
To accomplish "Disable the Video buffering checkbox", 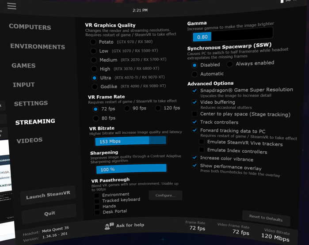I will pos(195,102).
